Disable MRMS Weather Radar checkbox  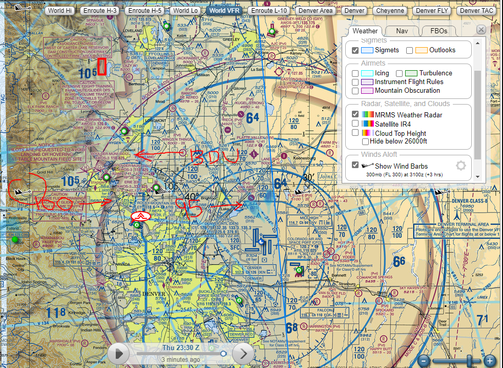click(x=355, y=114)
